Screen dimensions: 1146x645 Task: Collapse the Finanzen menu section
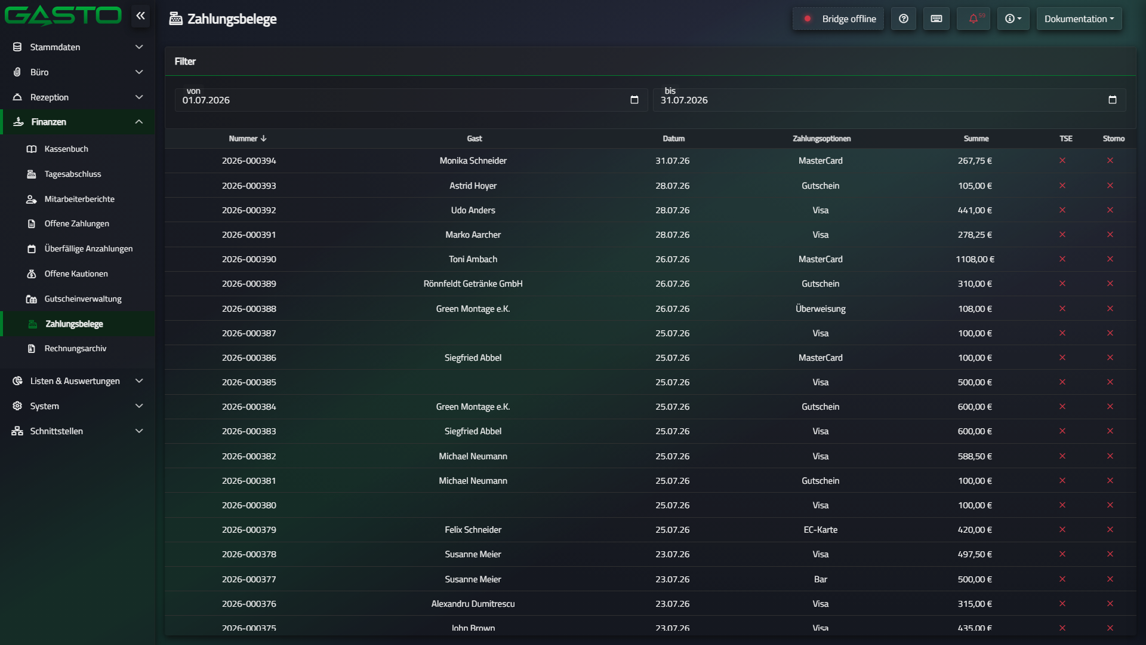[x=78, y=122]
